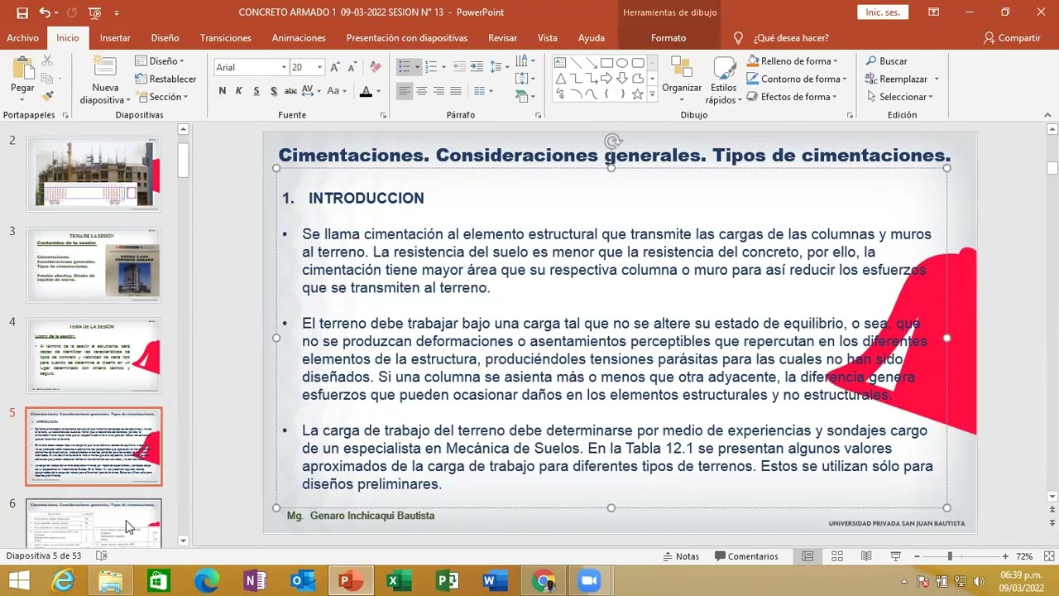
Task: Select the text box shape in gallery
Action: click(x=560, y=63)
